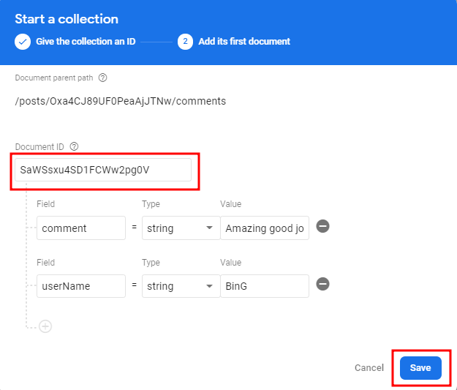The width and height of the screenshot is (457, 390).
Task: Click the step 2 circle icon
Action: [185, 42]
